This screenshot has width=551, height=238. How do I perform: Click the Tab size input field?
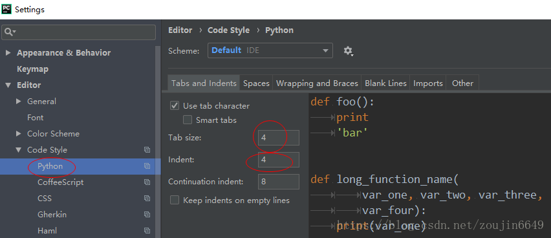click(279, 138)
